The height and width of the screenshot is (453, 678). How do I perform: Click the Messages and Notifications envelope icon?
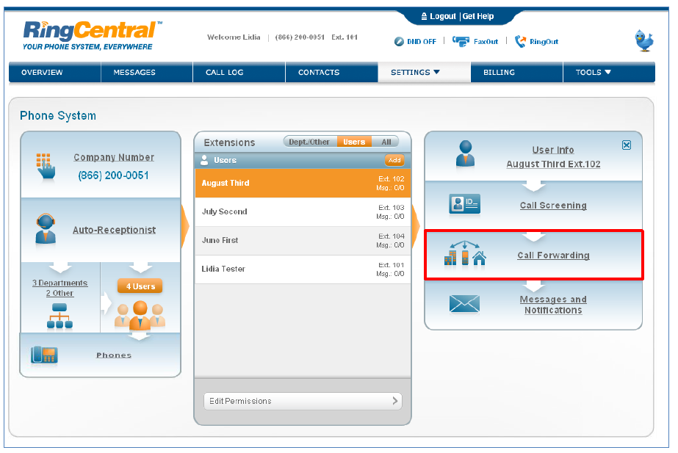tap(464, 304)
